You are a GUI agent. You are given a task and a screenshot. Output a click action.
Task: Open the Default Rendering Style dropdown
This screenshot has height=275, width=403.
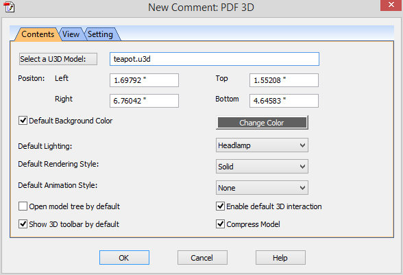[x=262, y=167]
